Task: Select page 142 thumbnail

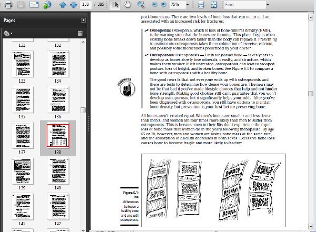Action: tap(58, 206)
